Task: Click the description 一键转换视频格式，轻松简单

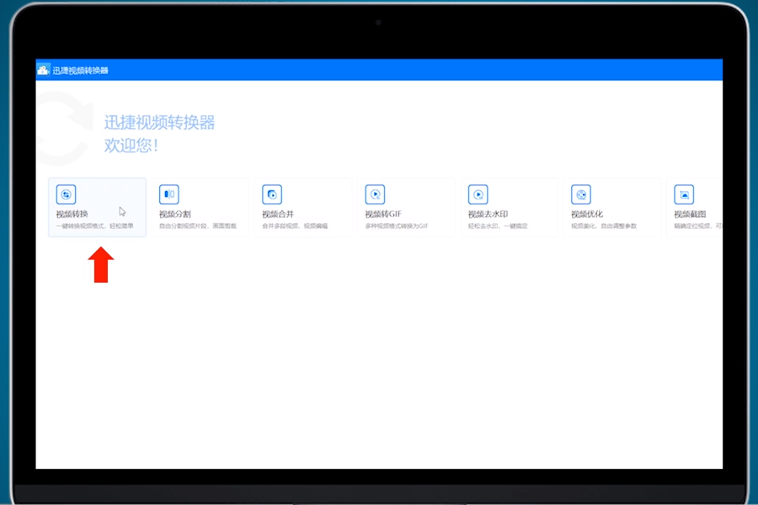Action: click(x=94, y=226)
